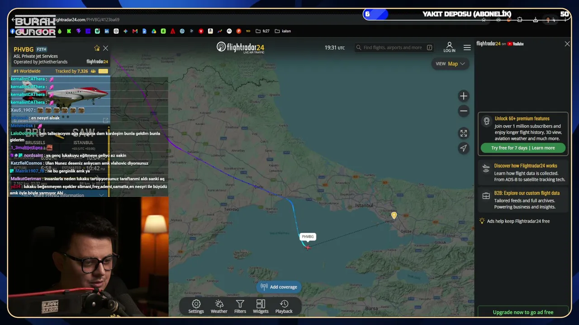Zoom in on the map
This screenshot has width=579, height=325.
[464, 96]
